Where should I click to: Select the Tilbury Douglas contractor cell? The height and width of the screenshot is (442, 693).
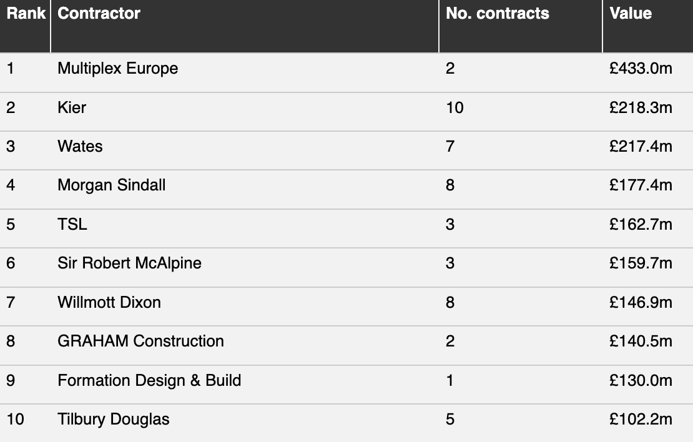point(113,419)
